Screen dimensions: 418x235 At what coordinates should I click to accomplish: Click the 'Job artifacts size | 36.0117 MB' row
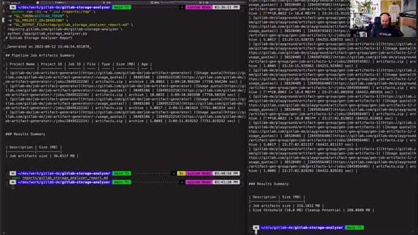tap(42, 156)
